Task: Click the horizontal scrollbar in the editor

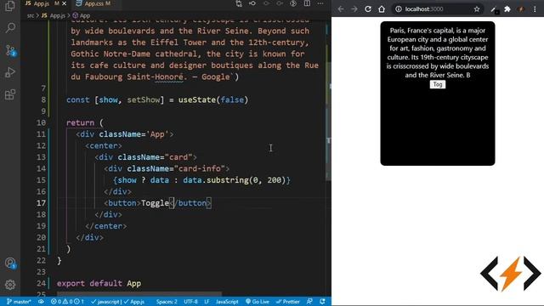Action: (139, 293)
